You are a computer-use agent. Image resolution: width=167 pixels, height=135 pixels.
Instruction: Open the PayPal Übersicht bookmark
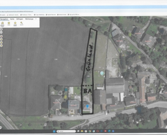coord(51,15)
